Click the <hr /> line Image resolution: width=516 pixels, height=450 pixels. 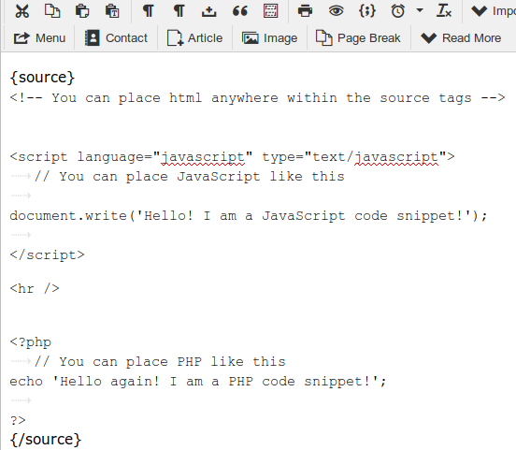(x=35, y=288)
